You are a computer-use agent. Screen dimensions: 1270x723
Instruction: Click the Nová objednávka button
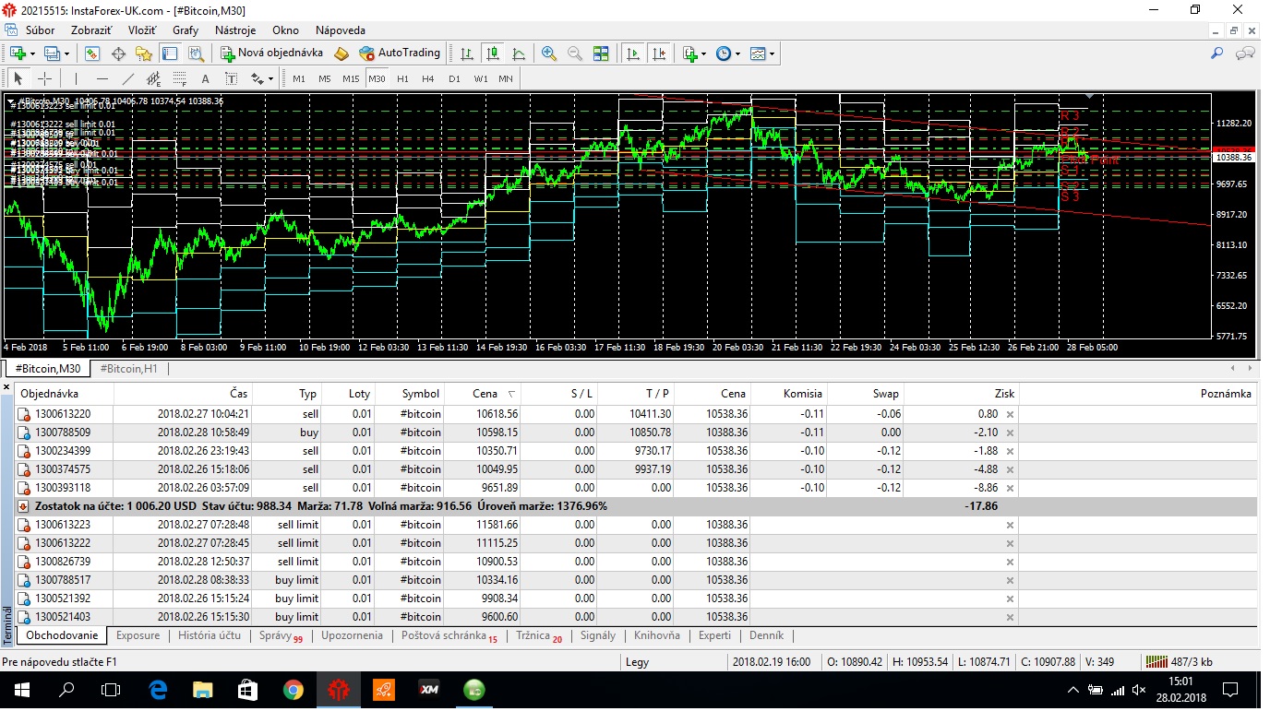pos(272,53)
